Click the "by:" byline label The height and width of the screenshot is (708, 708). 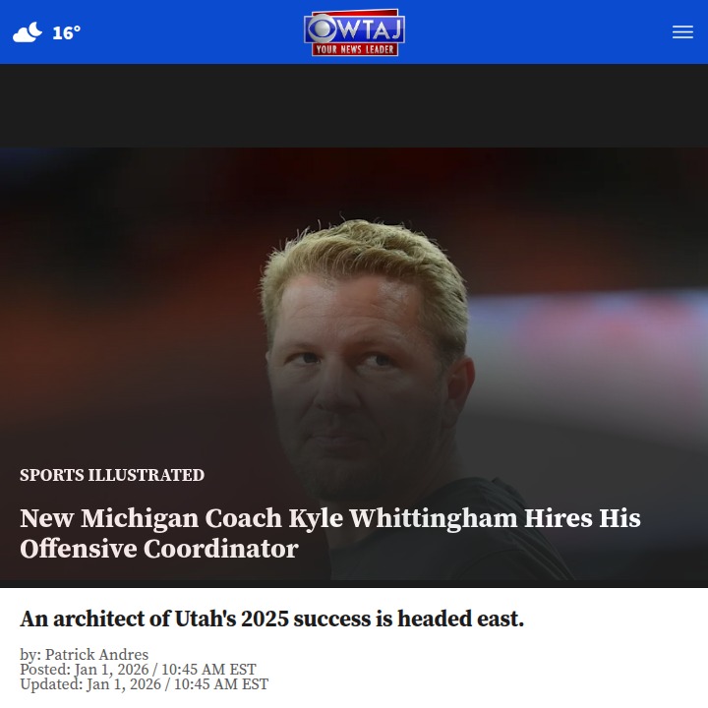(30, 654)
